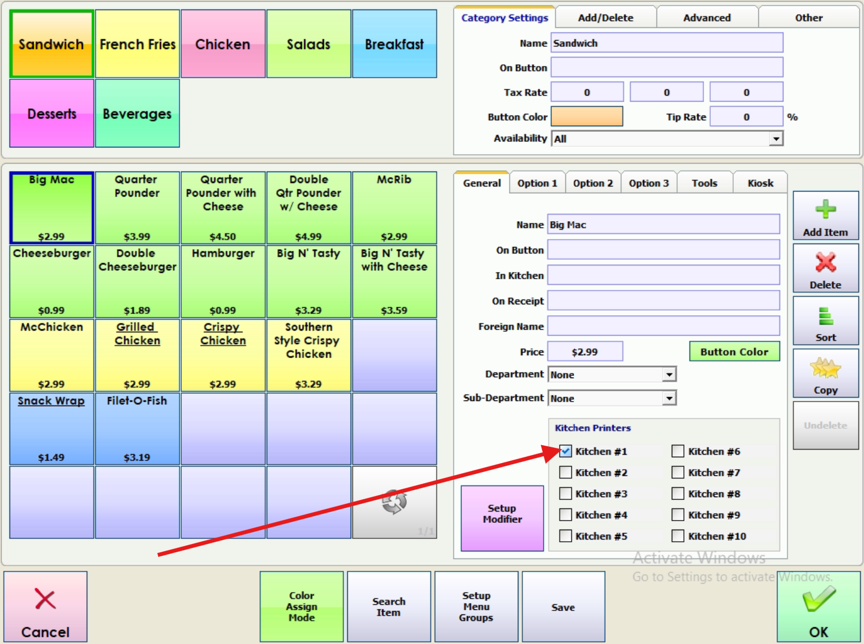Select the Quarter Pounder $3.99 item

pos(138,208)
